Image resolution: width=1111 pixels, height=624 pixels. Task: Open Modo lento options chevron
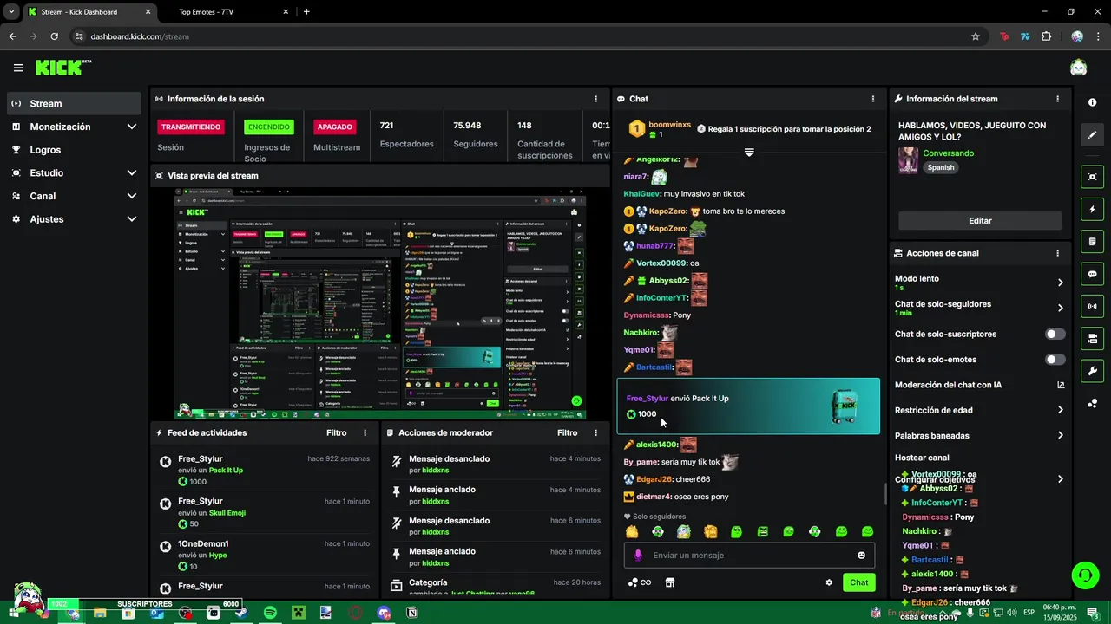coord(1061,283)
